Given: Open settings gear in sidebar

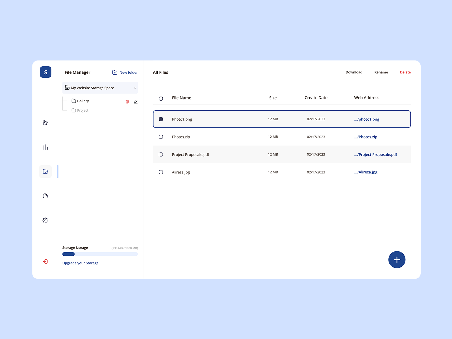Looking at the screenshot, I should (x=45, y=220).
